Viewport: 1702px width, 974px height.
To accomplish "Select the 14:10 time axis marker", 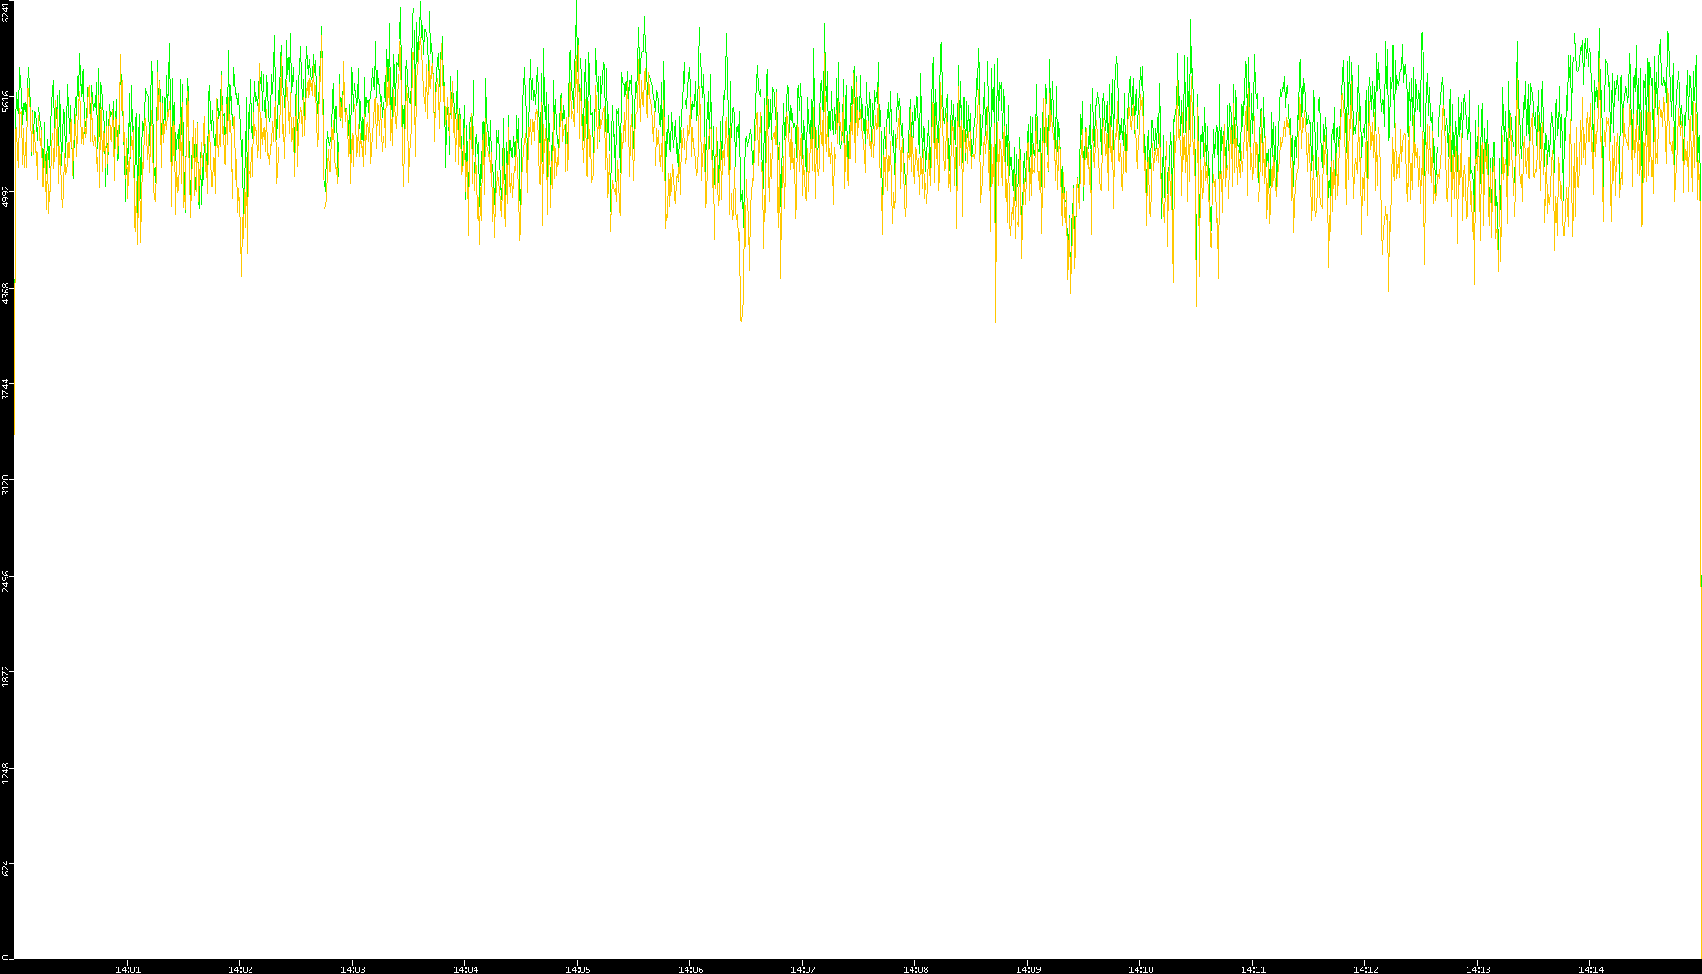I will 1140,968.
